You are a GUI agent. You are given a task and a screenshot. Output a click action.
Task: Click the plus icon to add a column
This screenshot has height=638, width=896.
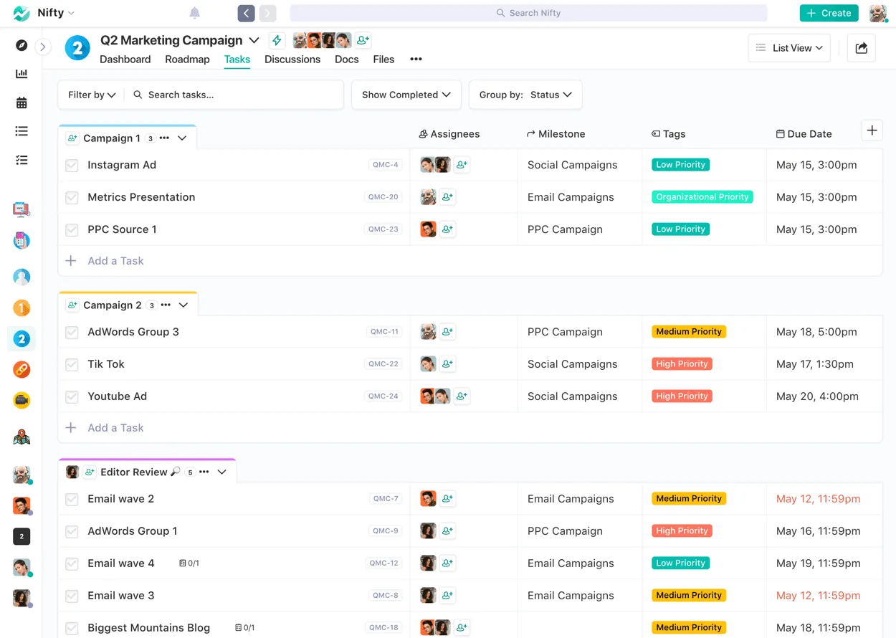point(872,130)
